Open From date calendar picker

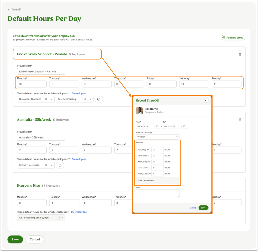click(157, 126)
